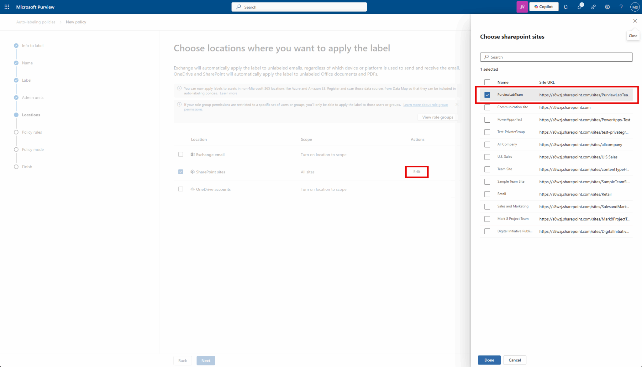This screenshot has width=642, height=367.
Task: Click the sharepoint sites search field
Action: [x=556, y=57]
